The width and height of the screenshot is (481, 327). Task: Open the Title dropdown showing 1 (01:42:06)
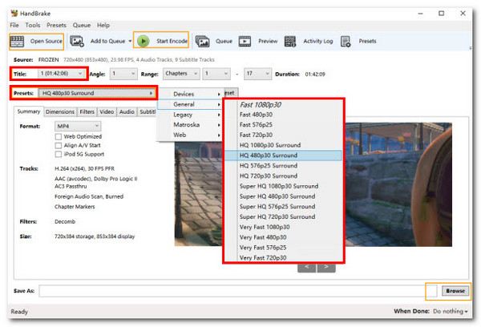tap(62, 74)
